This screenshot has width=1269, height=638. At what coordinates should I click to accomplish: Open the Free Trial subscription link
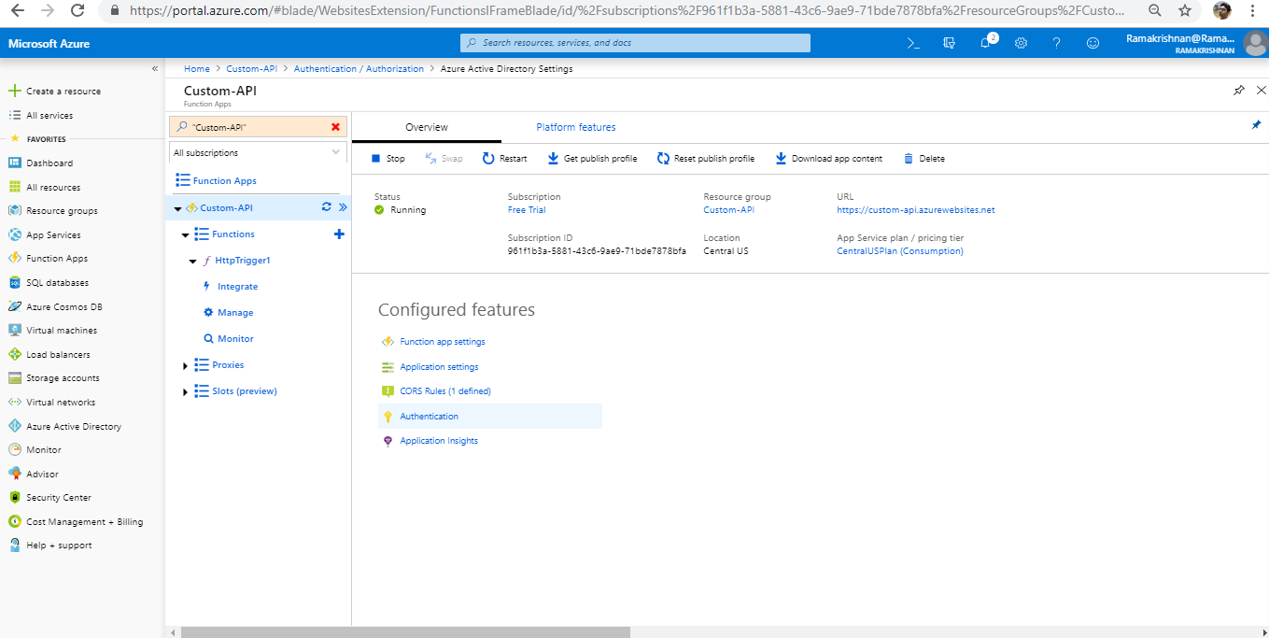coord(527,210)
